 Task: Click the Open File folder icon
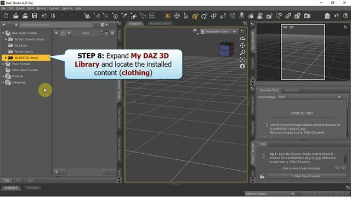16,16
